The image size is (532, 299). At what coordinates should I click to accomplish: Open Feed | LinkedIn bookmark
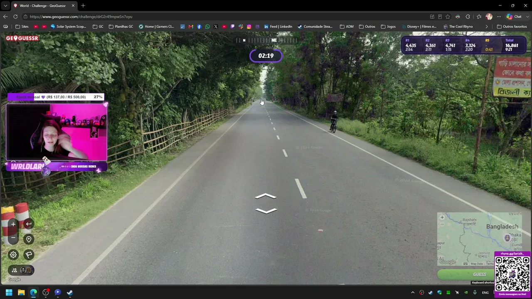coord(278,27)
